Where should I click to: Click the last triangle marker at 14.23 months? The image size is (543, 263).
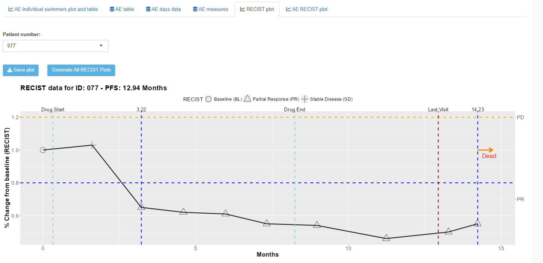(477, 223)
